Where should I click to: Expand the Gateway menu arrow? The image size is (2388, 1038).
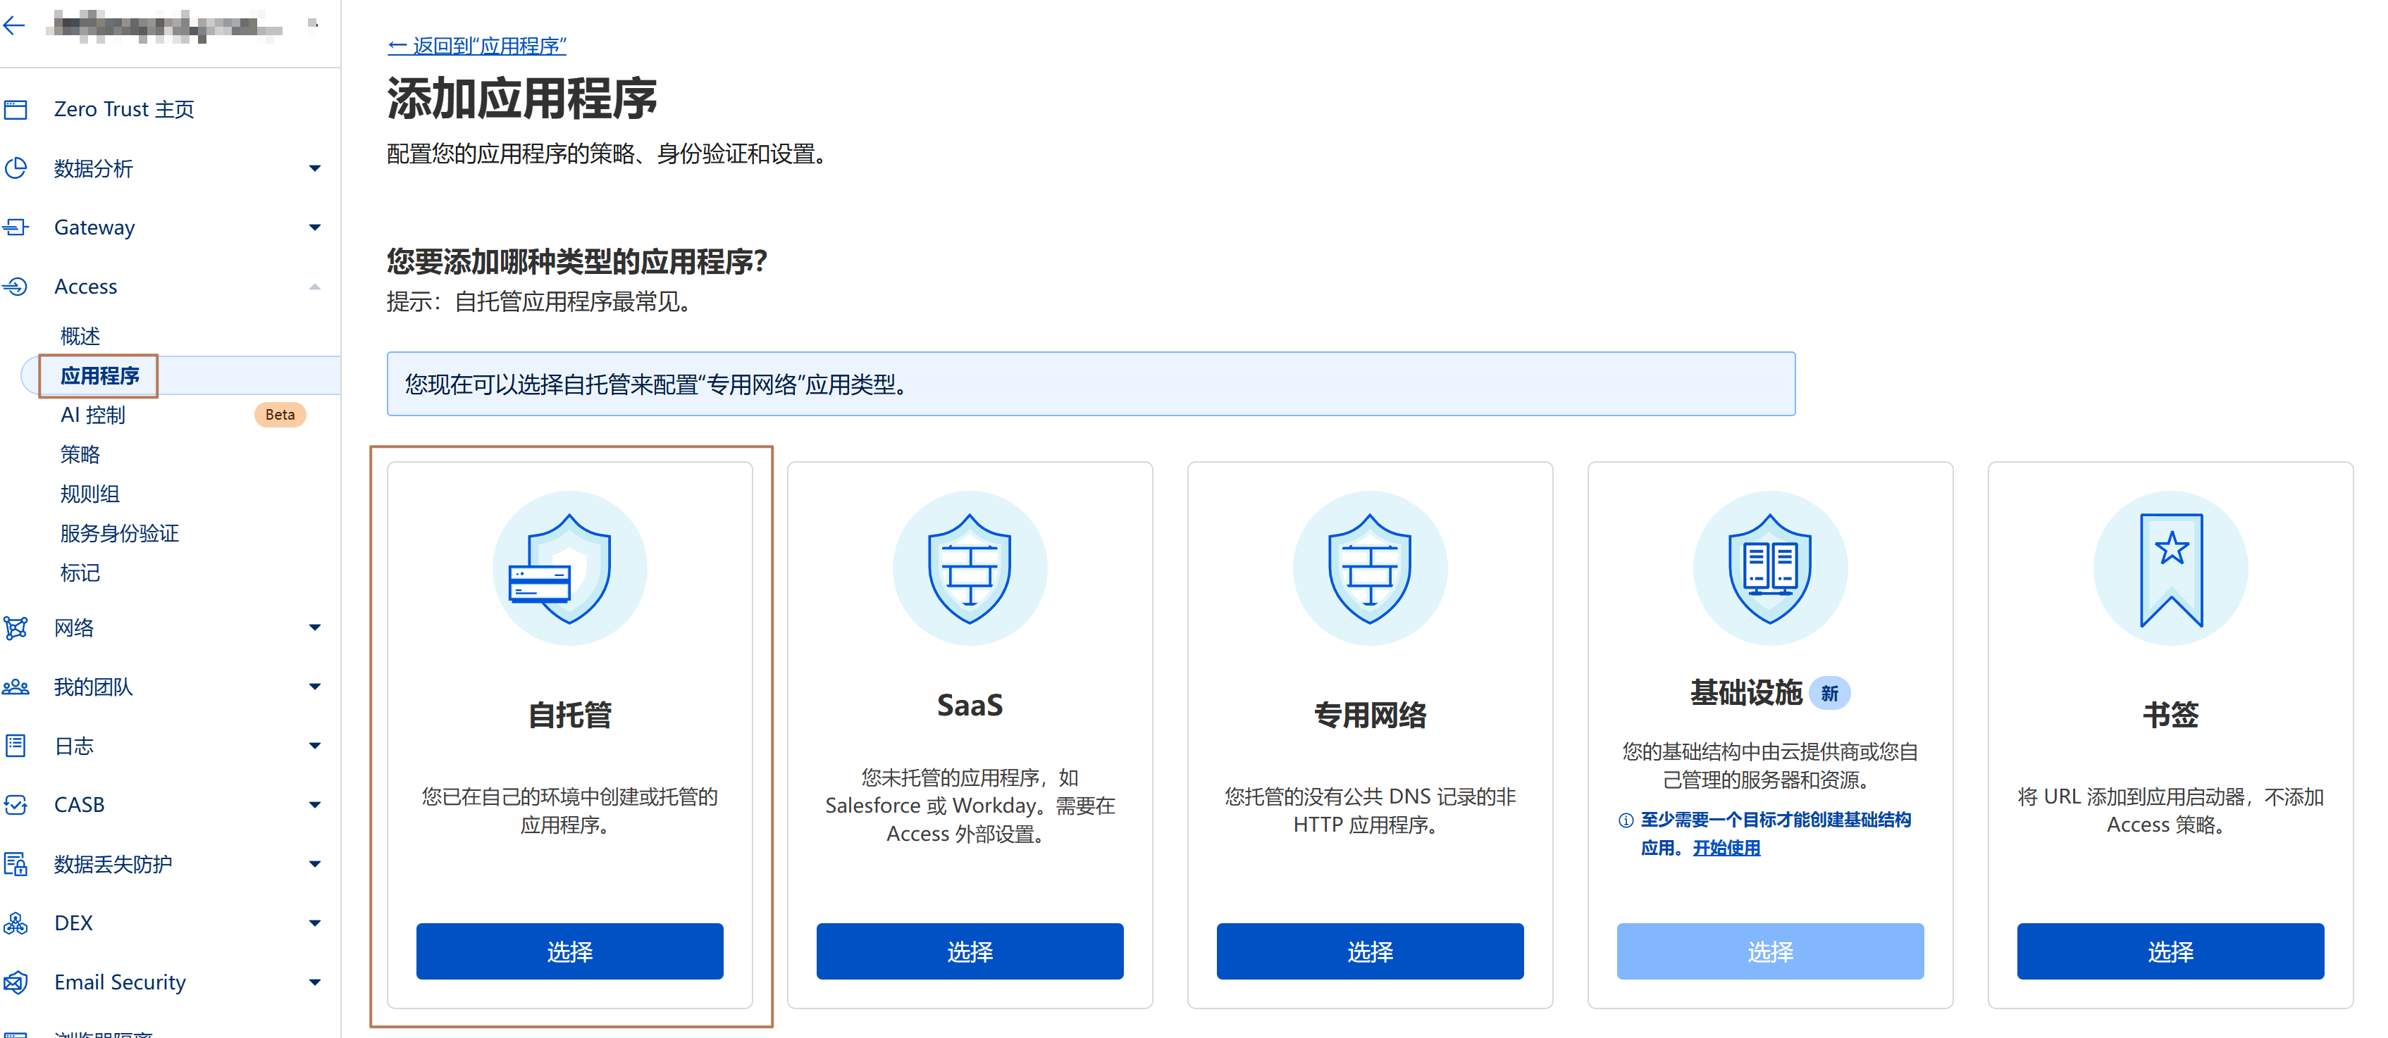pyautogui.click(x=315, y=227)
